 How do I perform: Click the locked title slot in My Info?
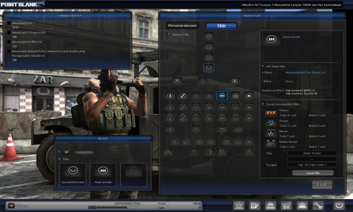[x=134, y=175]
